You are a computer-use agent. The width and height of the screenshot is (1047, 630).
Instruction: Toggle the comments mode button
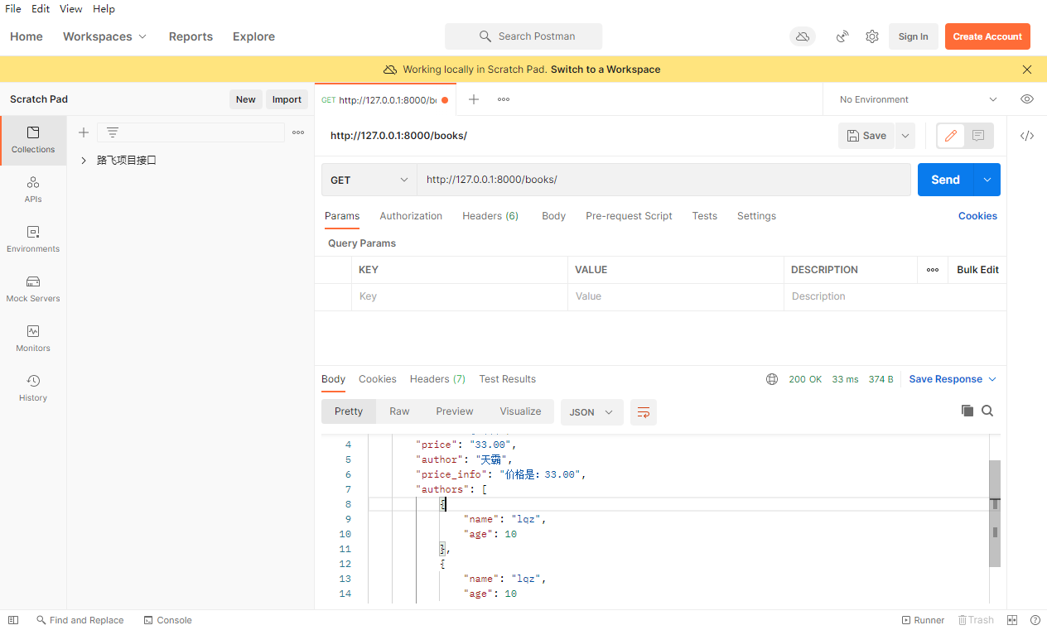(978, 136)
